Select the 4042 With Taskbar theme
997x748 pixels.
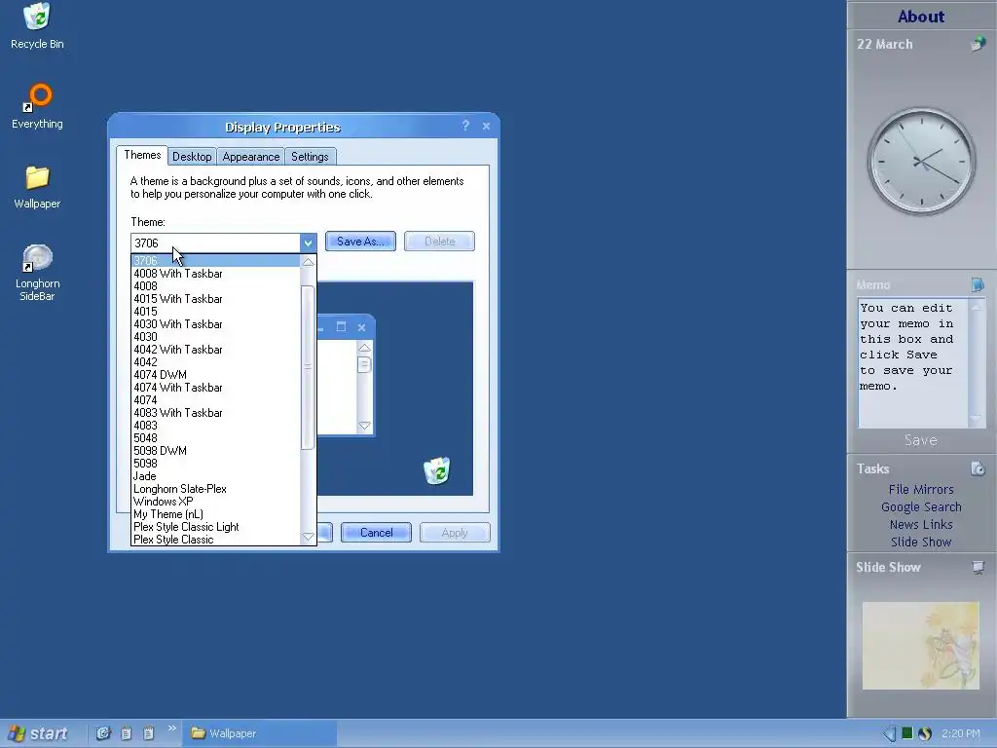[x=215, y=350]
